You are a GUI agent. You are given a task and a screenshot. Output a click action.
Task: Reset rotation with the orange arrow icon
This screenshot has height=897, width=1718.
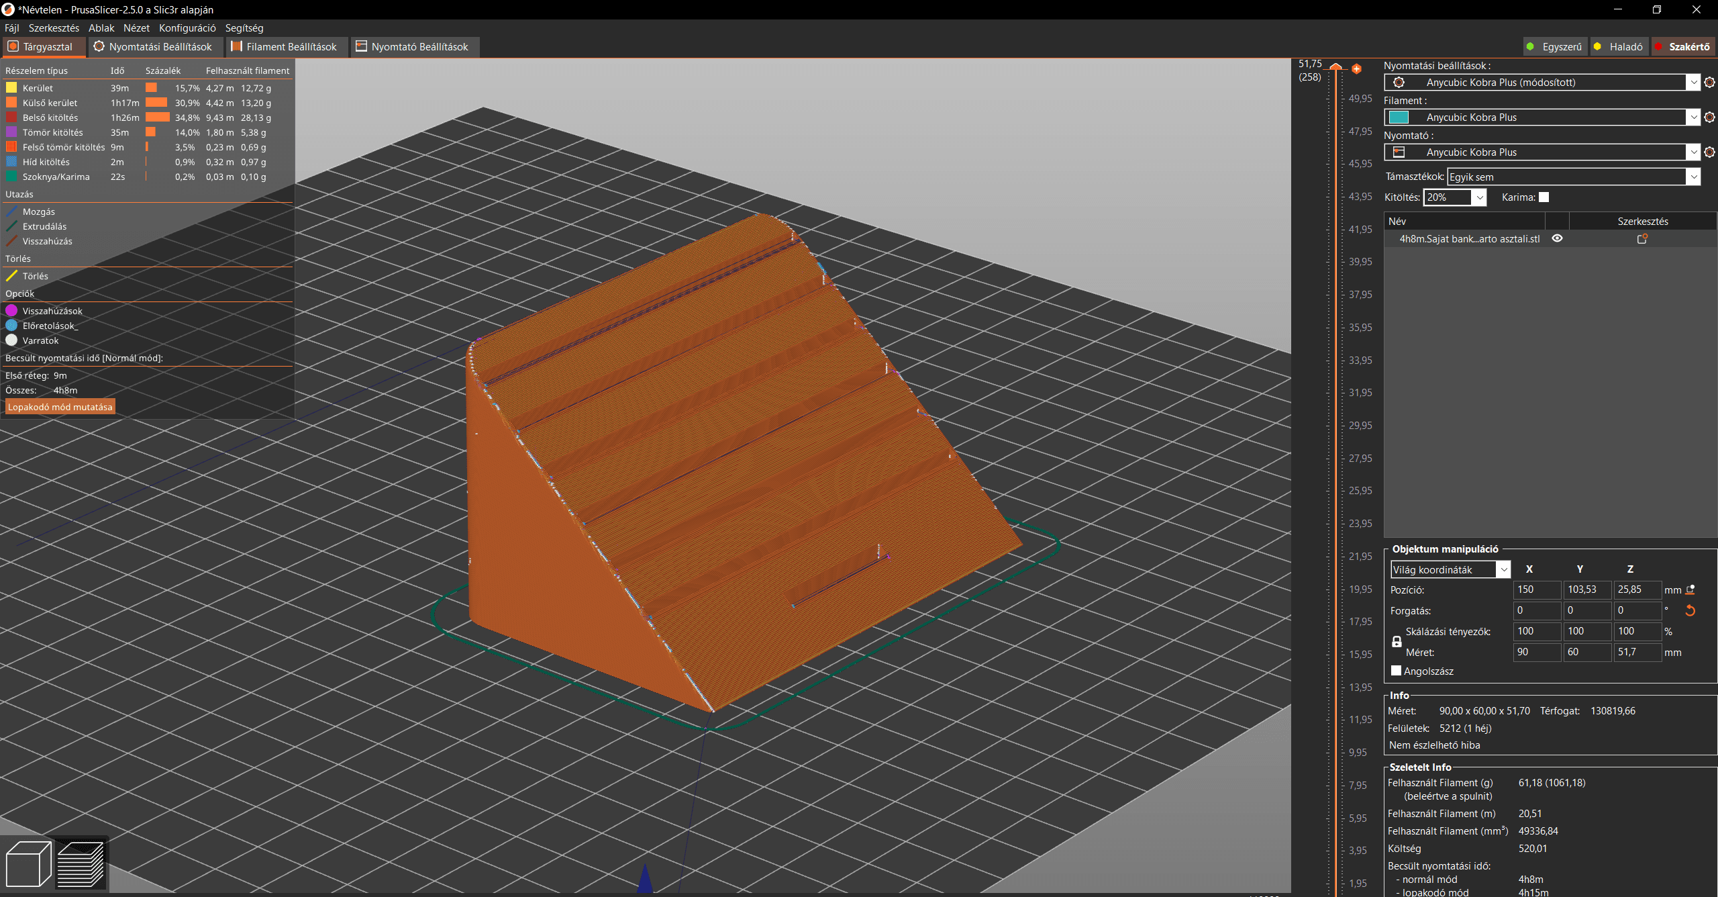[x=1690, y=611]
